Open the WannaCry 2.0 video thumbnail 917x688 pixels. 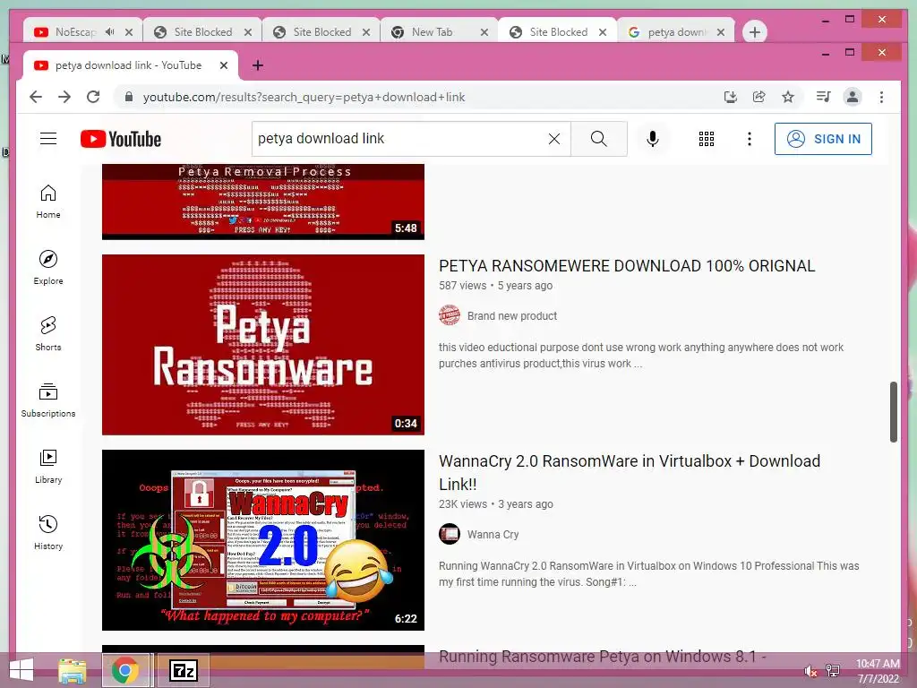[x=263, y=540]
